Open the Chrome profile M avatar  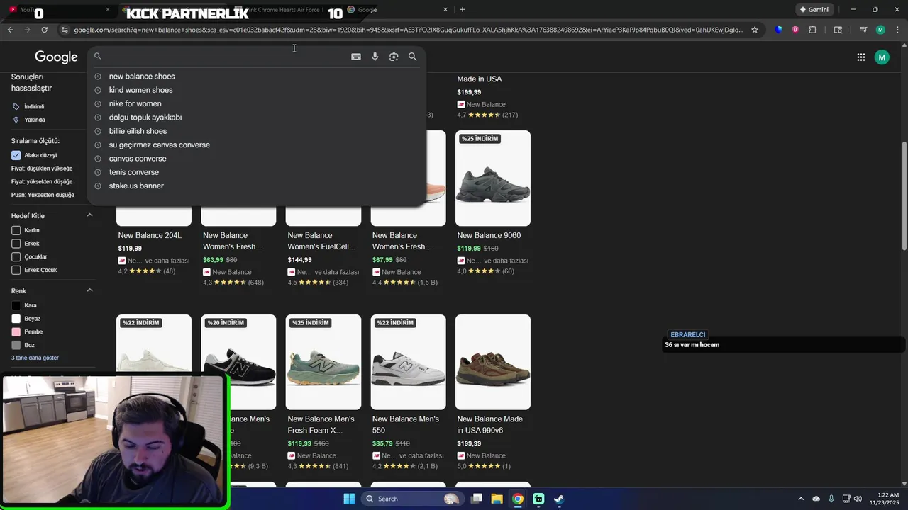(880, 30)
